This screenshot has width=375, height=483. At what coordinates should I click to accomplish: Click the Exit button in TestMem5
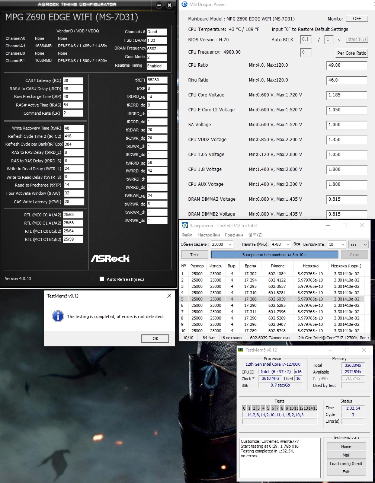(x=346, y=472)
